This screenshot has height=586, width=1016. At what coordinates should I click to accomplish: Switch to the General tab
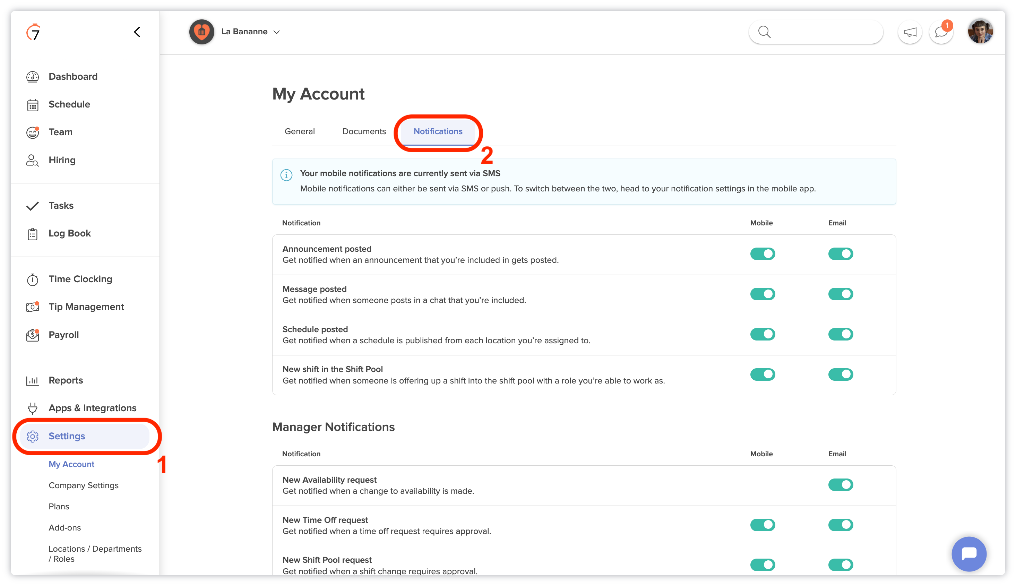click(299, 131)
